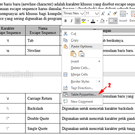Click the \r character cell
The width and height of the screenshot is (135, 135).
click(x=13, y=98)
